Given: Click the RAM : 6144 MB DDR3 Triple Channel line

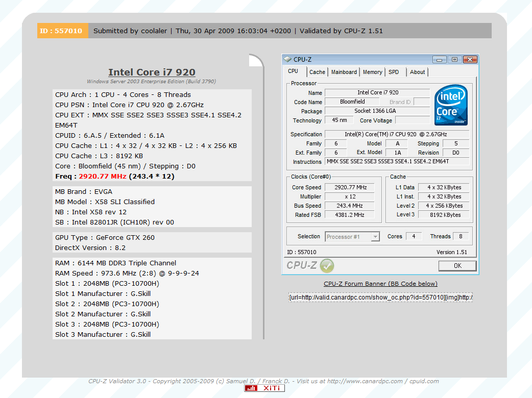Looking at the screenshot, I should coord(116,263).
